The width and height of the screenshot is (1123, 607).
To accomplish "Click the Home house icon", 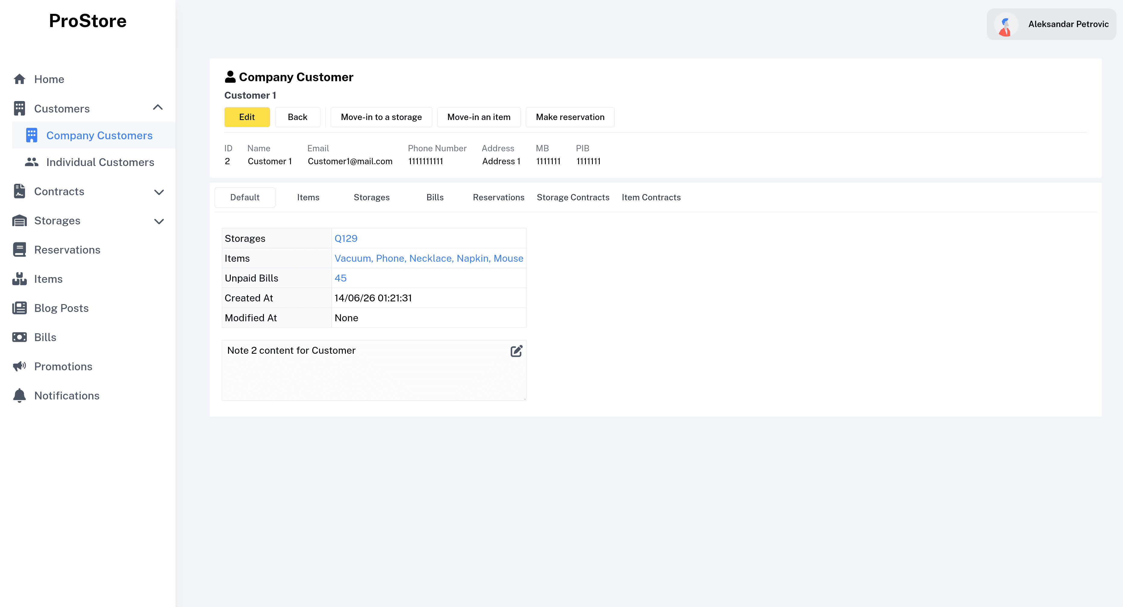I will [19, 79].
